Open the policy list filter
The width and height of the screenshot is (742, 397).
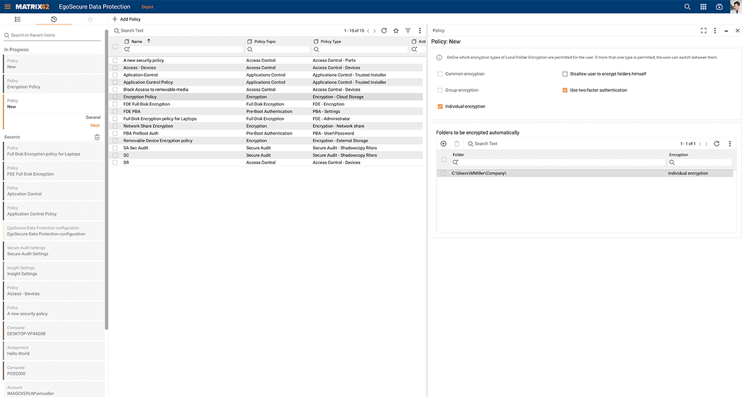coord(407,30)
